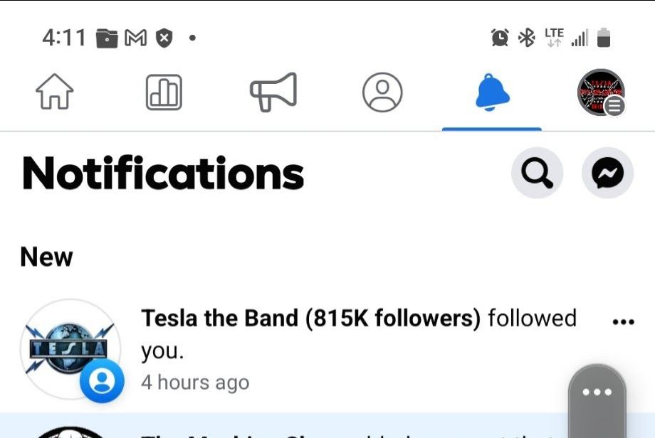
Task: Tap the battery status icon
Action: click(x=604, y=38)
